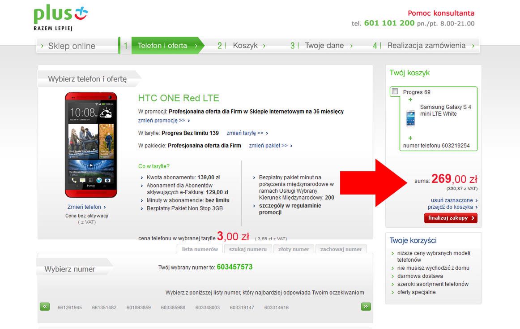Open the Sklep online breadcrumb
This screenshot has width=520, height=329.
72,46
